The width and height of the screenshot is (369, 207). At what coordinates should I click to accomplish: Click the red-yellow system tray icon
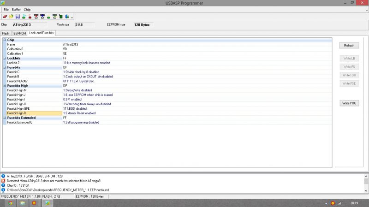[x=333, y=203]
